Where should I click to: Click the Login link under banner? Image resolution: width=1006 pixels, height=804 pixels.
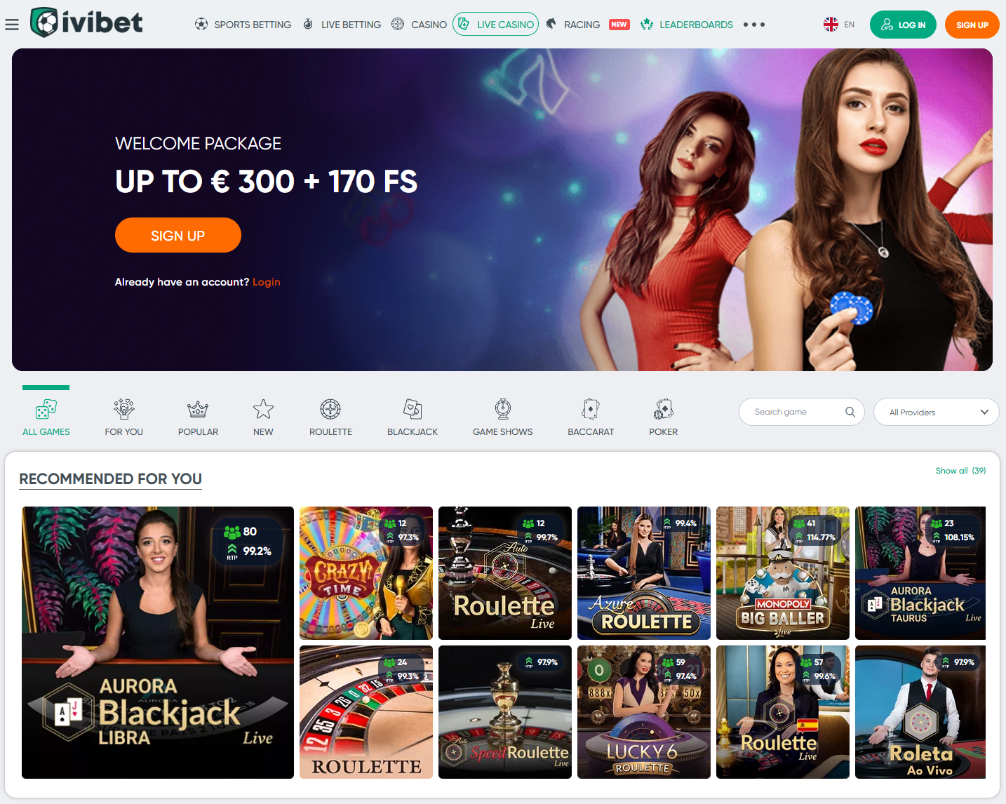point(267,282)
